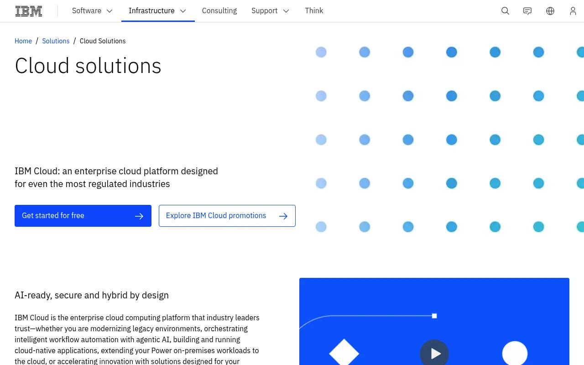Go to the Consulting page
584x365 pixels.
tap(219, 11)
